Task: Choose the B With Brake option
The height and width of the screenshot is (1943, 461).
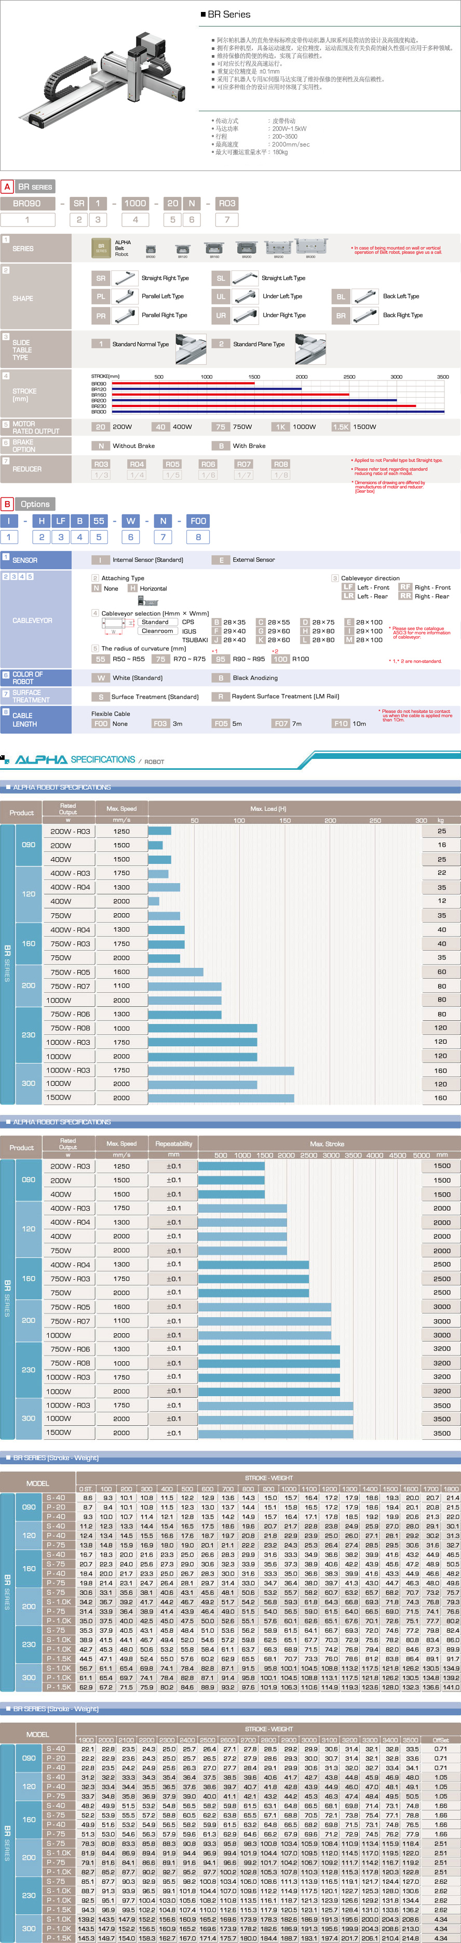Action: [221, 446]
